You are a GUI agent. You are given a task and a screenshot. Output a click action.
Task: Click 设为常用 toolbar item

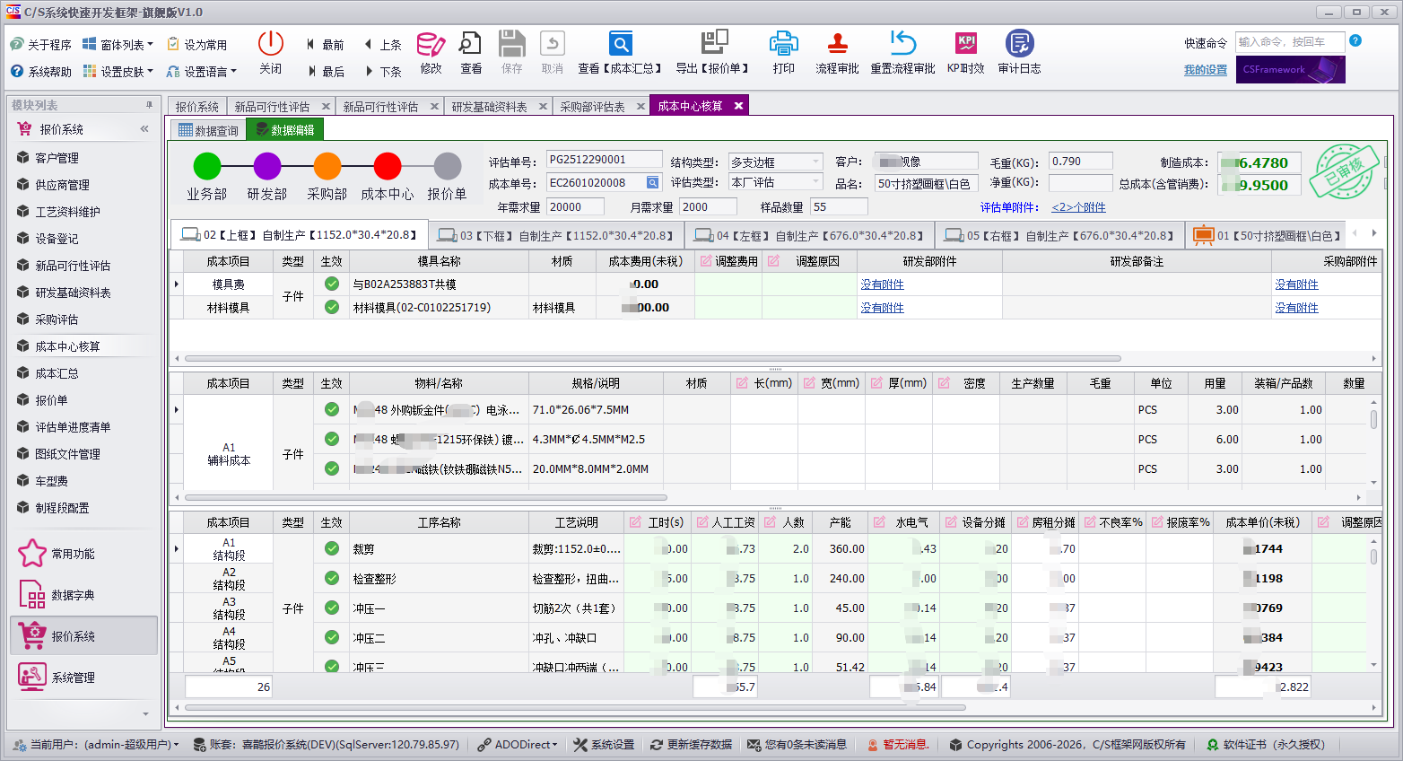196,45
